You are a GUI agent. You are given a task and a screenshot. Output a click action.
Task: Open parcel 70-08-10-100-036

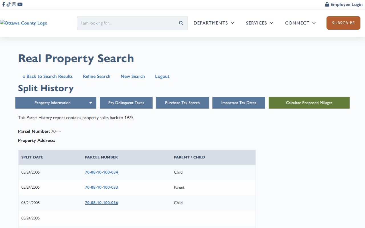click(x=102, y=203)
